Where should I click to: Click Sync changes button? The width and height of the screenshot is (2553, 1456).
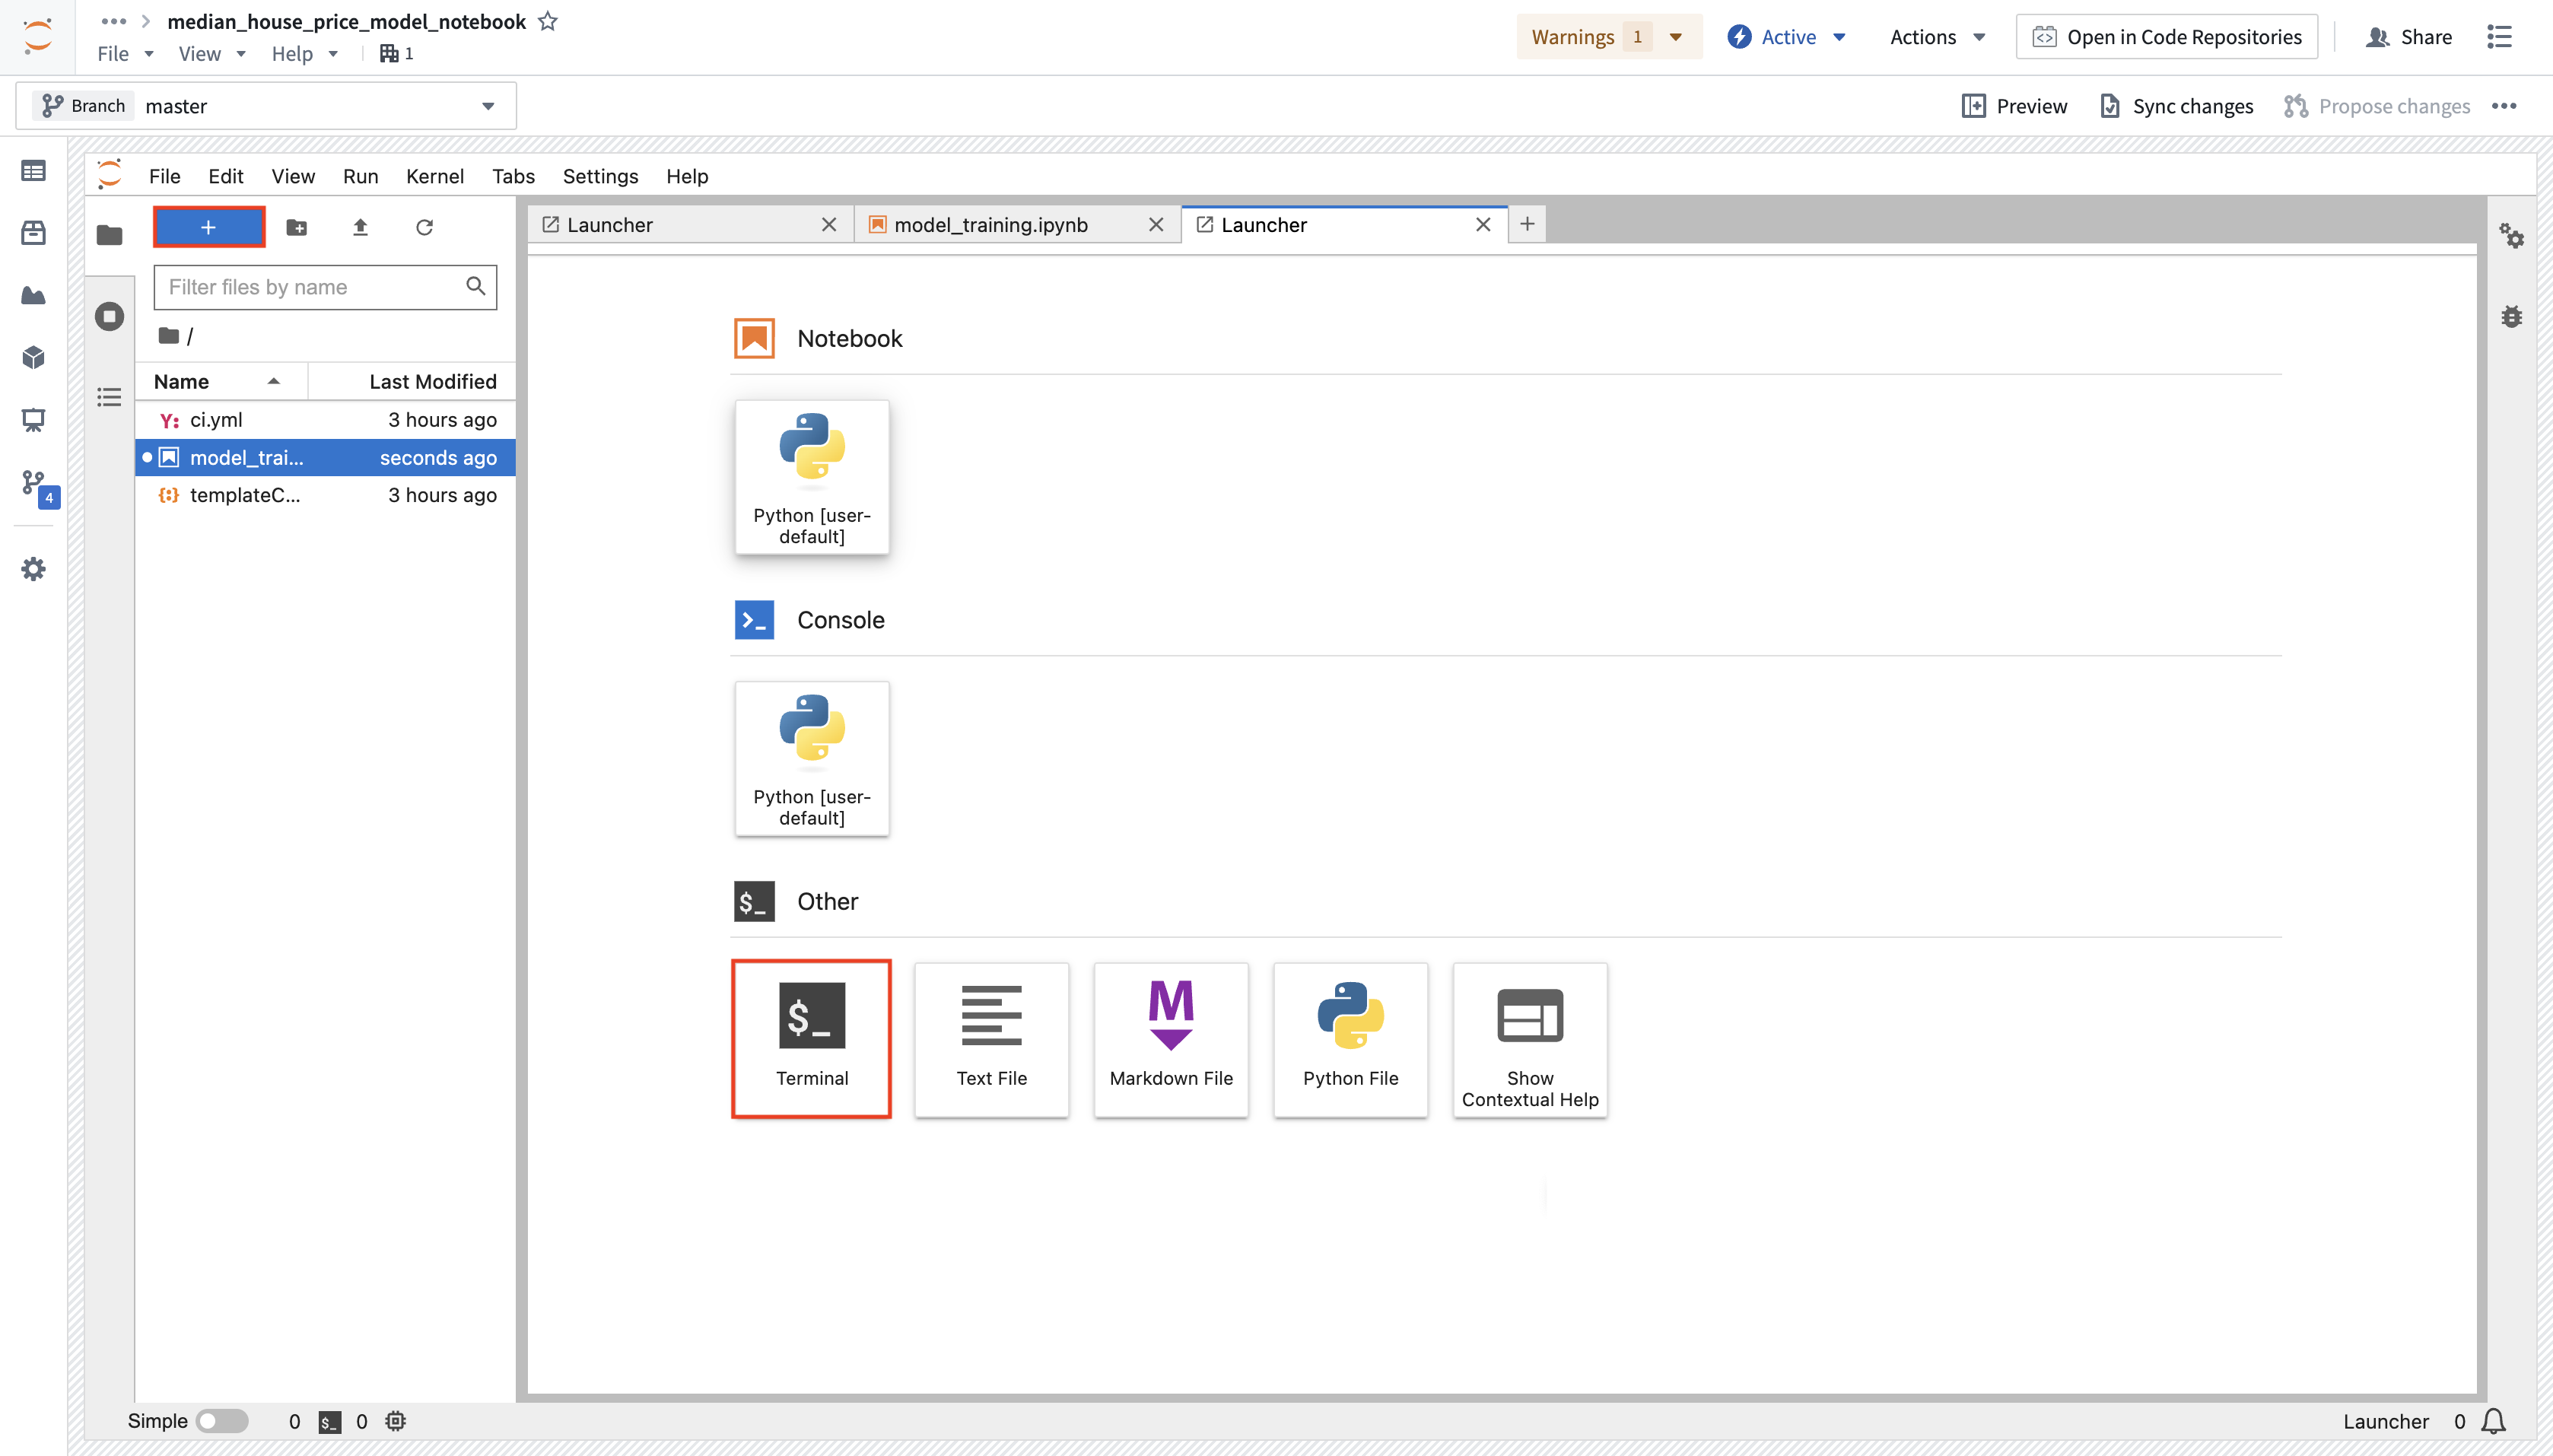pyautogui.click(x=2176, y=106)
